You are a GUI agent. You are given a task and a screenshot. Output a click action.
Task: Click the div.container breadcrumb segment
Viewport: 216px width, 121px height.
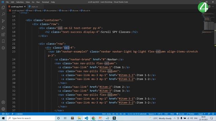coord(51,10)
